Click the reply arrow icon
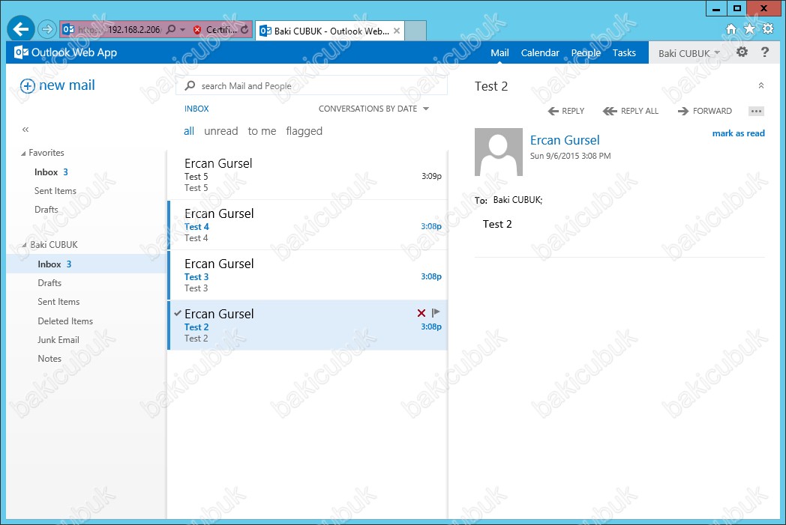Viewport: 786px width, 525px height. click(553, 111)
